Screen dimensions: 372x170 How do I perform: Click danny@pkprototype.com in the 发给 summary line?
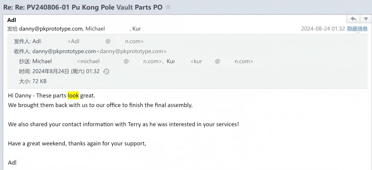(51, 29)
